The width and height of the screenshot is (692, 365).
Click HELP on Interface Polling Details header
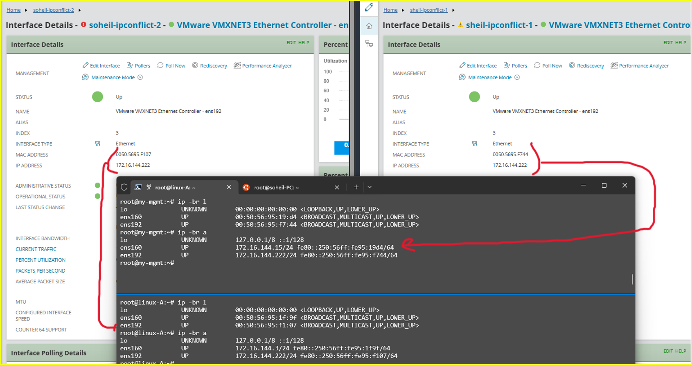point(681,351)
